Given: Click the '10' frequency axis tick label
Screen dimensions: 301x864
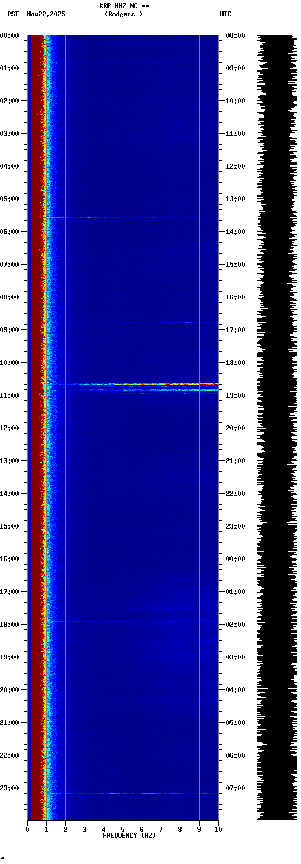Looking at the screenshot, I should (218, 830).
